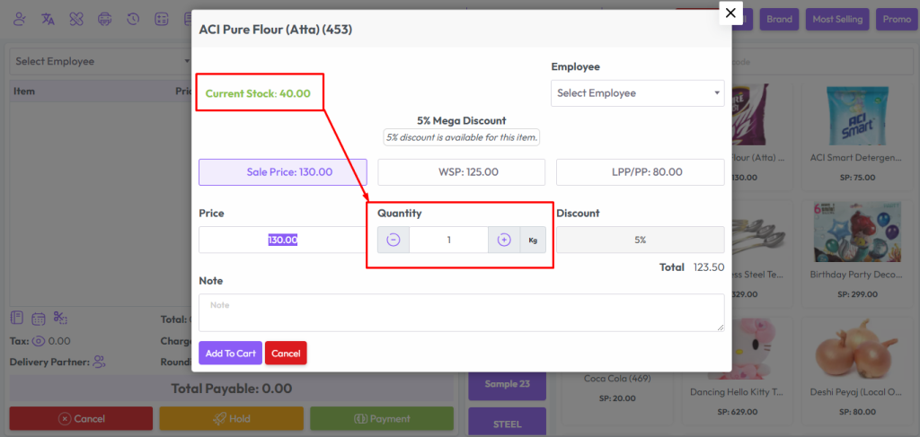Open the customer check icon in top toolbar
The width and height of the screenshot is (920, 437).
(x=20, y=20)
